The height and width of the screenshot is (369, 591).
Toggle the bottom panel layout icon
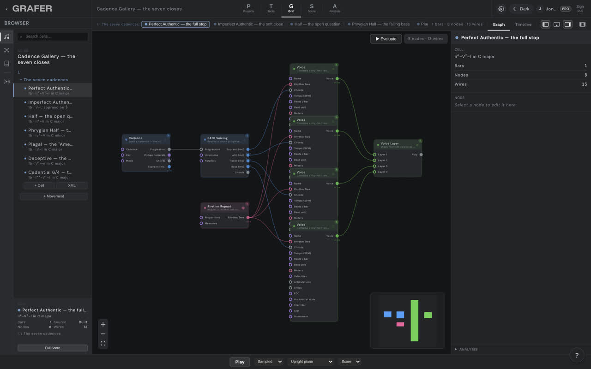click(x=557, y=24)
